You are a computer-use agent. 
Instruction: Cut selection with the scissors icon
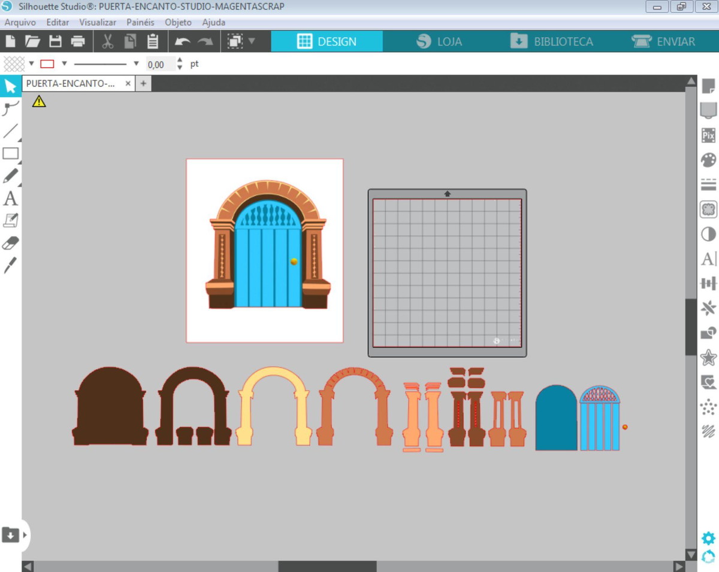tap(108, 41)
